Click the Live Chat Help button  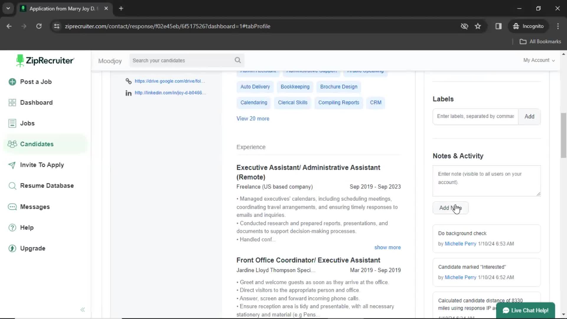526,310
